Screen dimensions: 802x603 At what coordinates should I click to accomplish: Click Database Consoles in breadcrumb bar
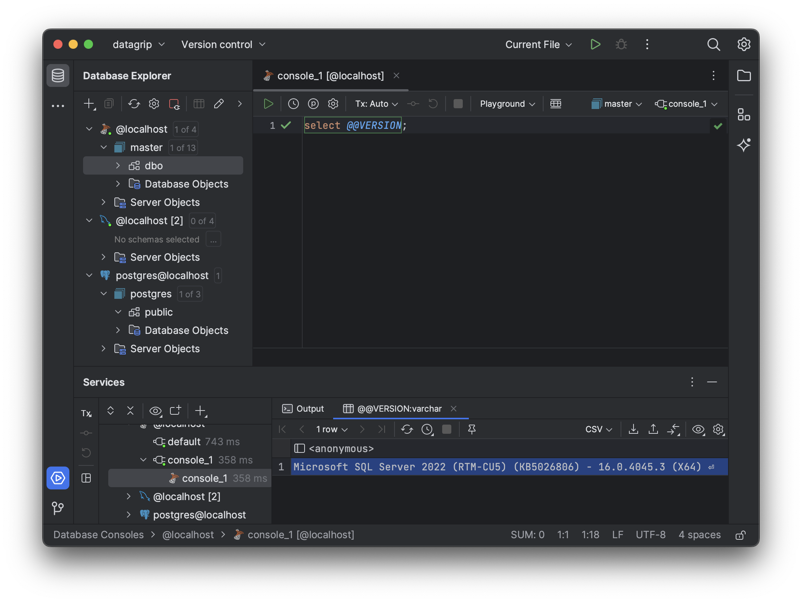[x=98, y=535]
